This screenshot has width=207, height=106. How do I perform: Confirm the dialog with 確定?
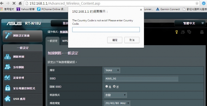pos(115,40)
